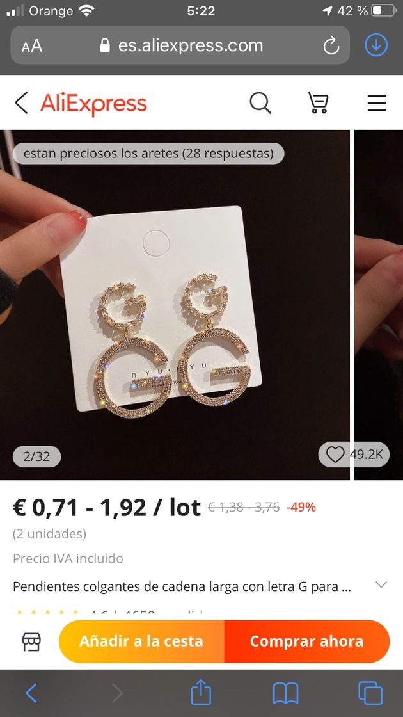This screenshot has width=403, height=717.
Task: Tap the G earrings product photo
Action: pyautogui.click(x=175, y=305)
